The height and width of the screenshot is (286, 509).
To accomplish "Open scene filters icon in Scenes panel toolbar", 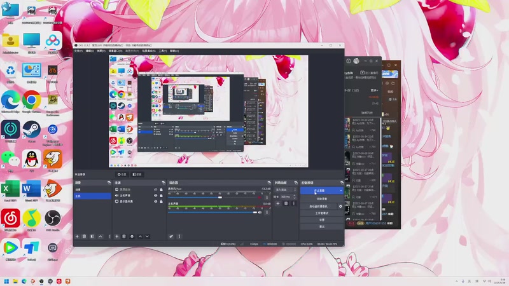I will point(92,236).
